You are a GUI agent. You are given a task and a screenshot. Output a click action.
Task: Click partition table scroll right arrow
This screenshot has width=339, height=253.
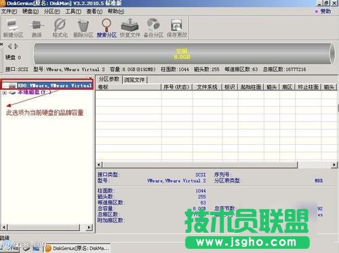334,164
